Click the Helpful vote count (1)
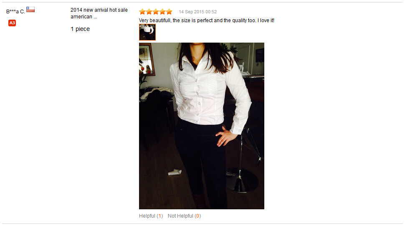 pos(159,216)
